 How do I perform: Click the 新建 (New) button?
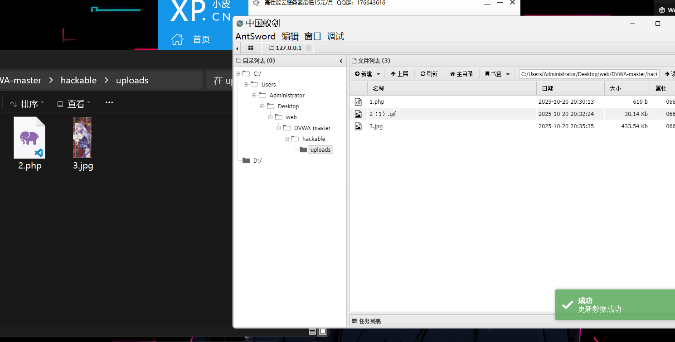pos(364,74)
